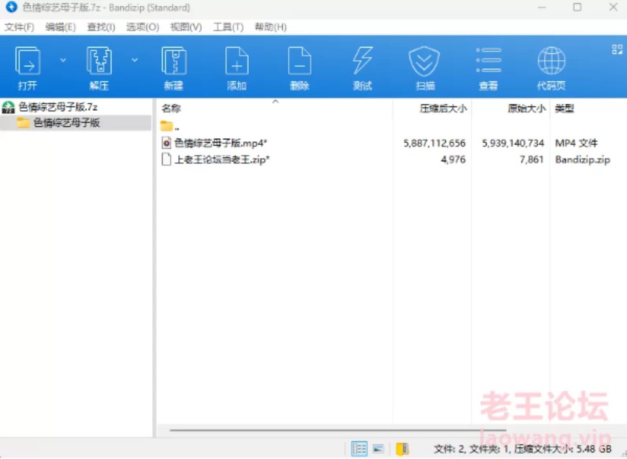Viewport: 627px width, 459px height.
Task: Switch to details list view in status bar
Action: point(359,449)
